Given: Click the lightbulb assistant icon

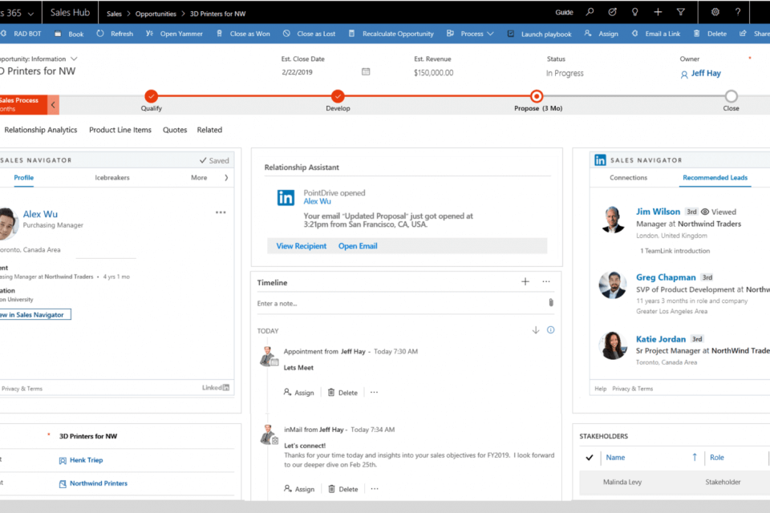Looking at the screenshot, I should point(635,12).
